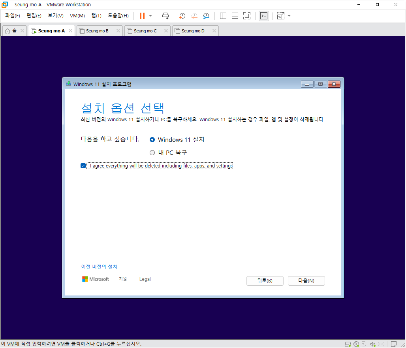Click the hard disk status bar icon
The height and width of the screenshot is (348, 406).
(x=348, y=344)
